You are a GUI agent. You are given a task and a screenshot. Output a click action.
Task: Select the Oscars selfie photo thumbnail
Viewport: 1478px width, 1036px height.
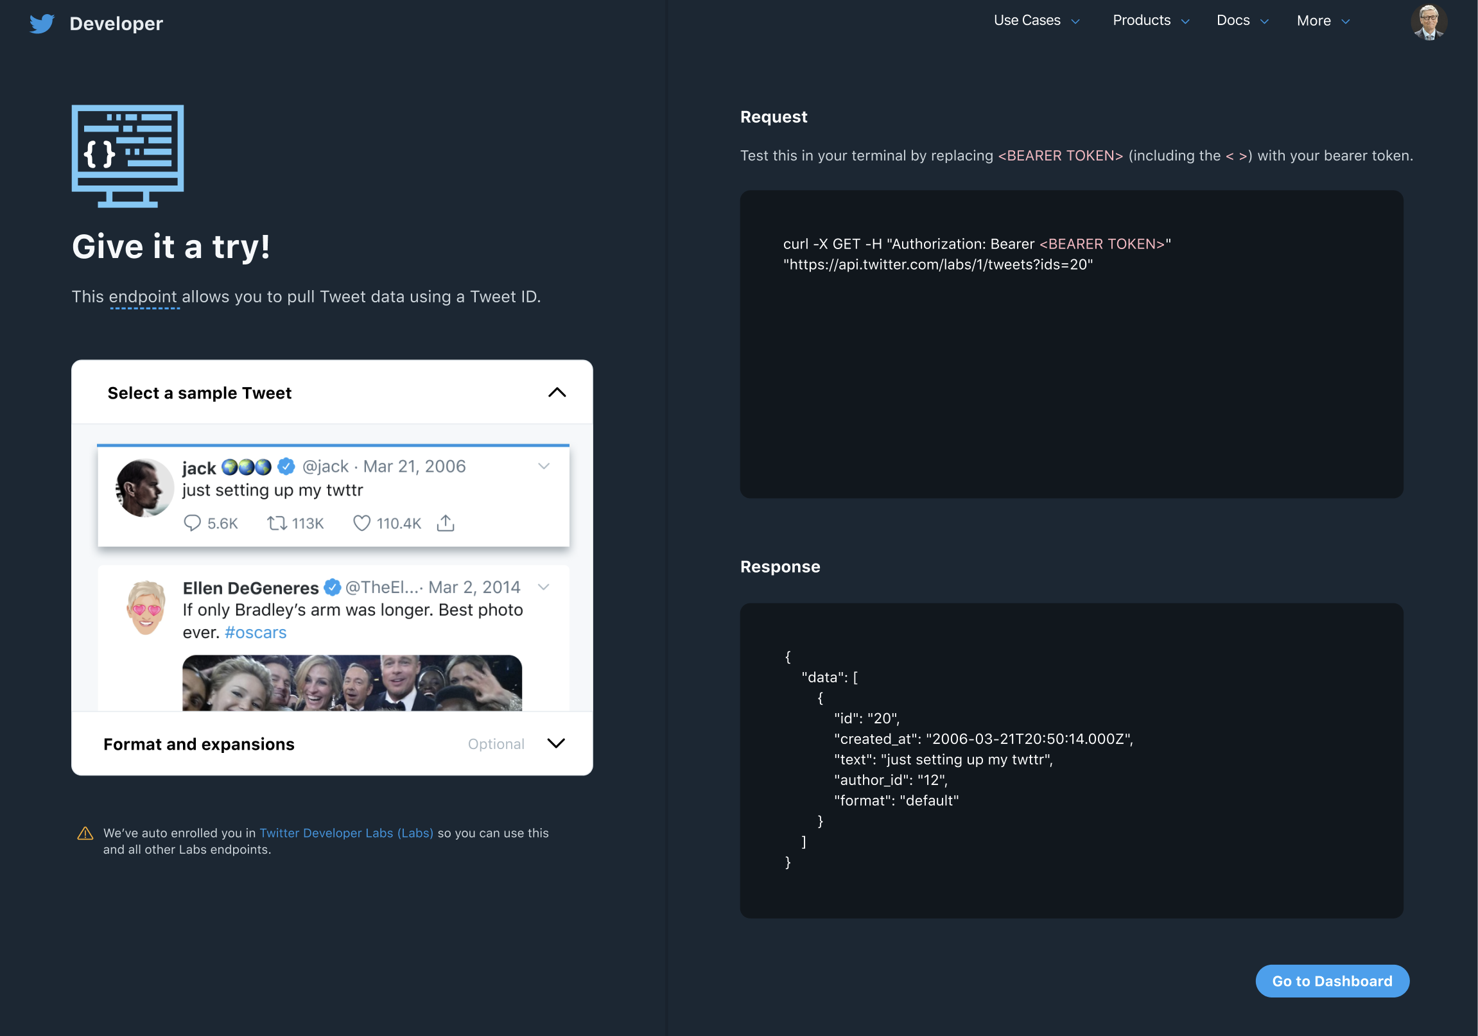click(x=352, y=683)
